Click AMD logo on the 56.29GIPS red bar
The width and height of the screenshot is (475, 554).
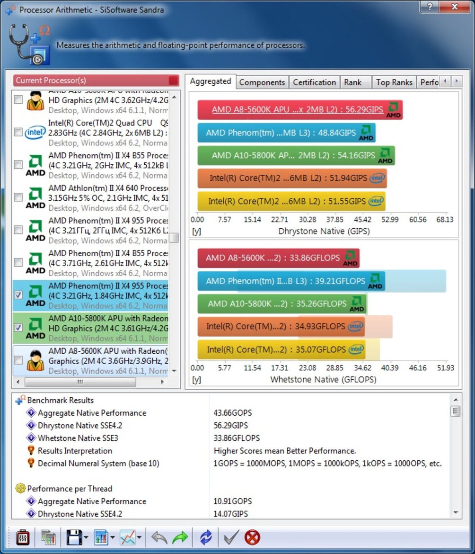(393, 110)
